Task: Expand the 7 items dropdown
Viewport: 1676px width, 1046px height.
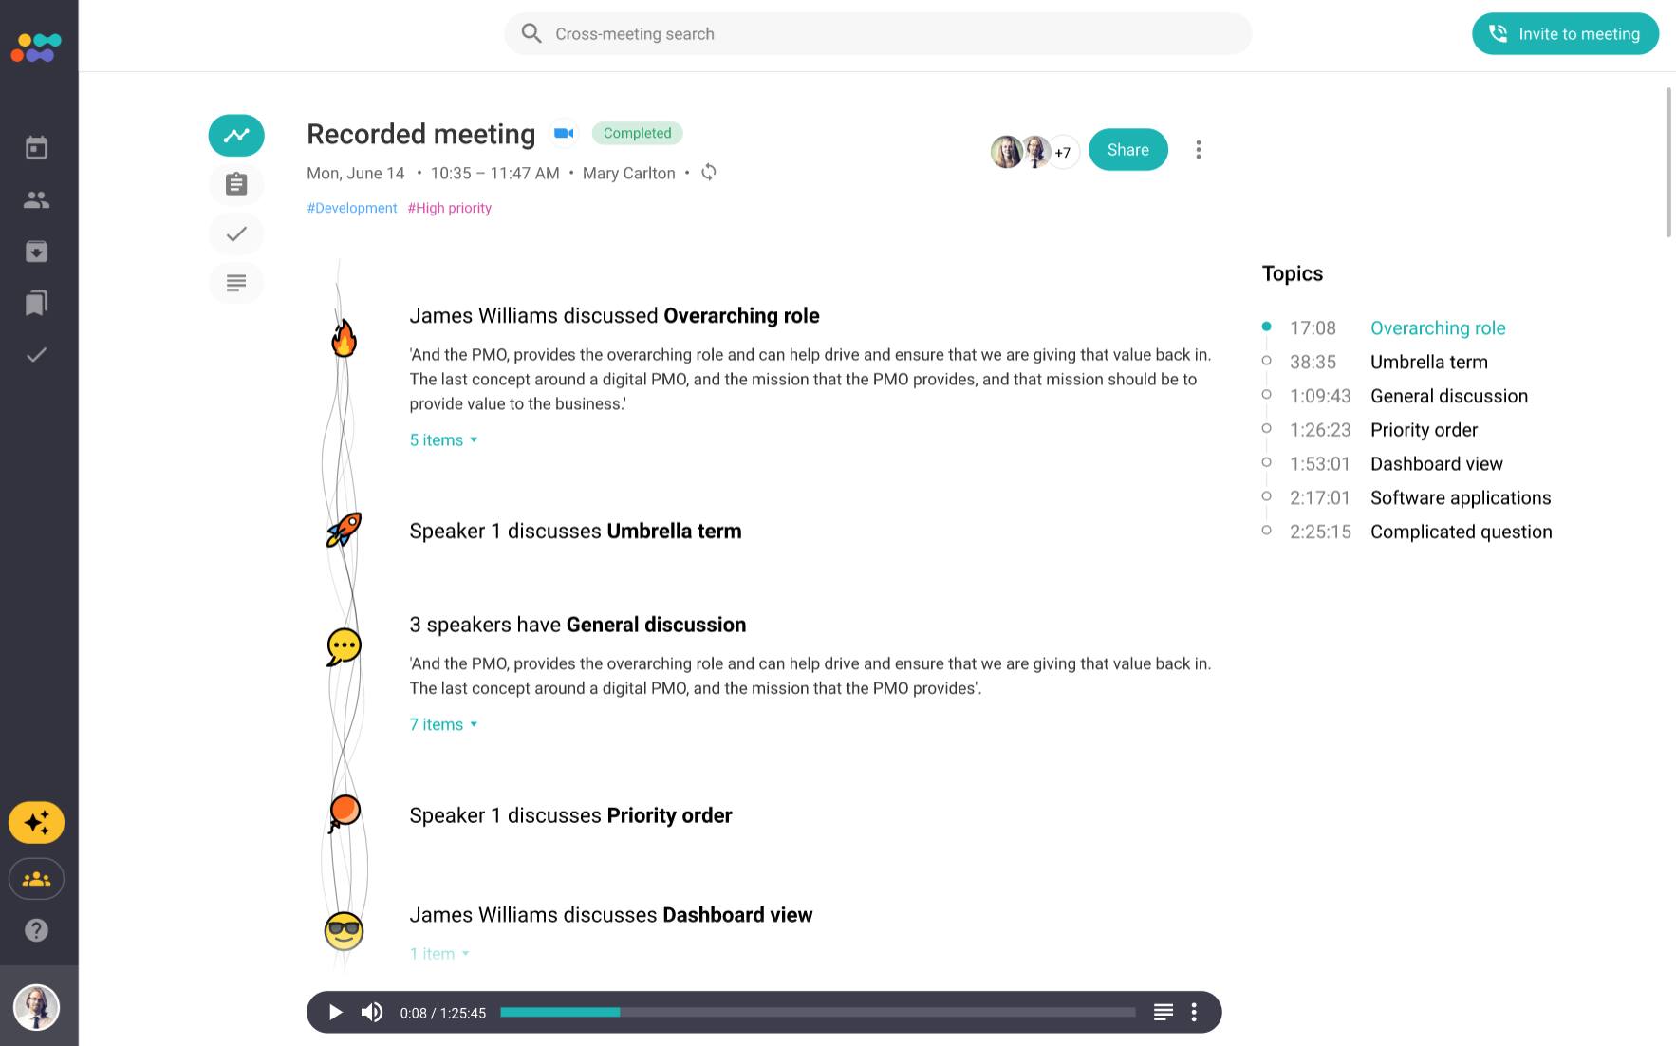Action: 443,725
